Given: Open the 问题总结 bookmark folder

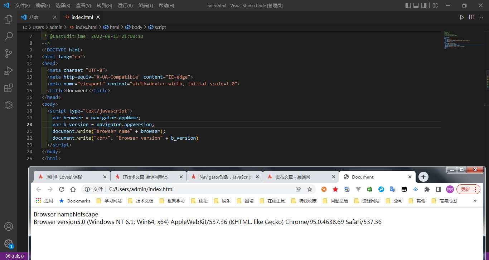Looking at the screenshot, I should [x=335, y=201].
